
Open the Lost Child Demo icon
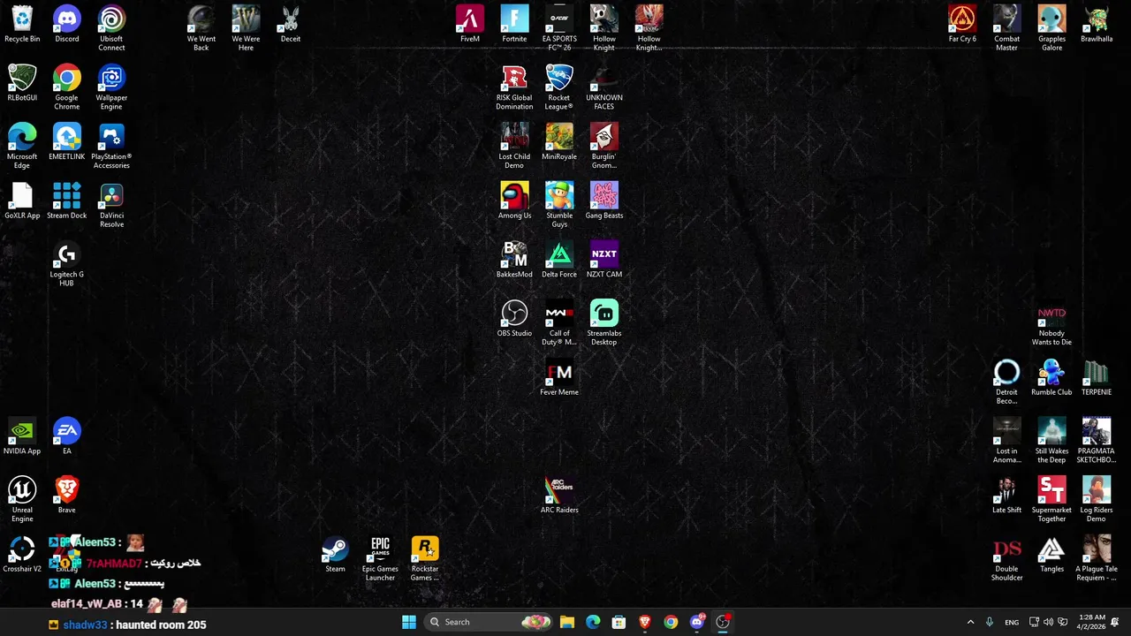tap(514, 147)
